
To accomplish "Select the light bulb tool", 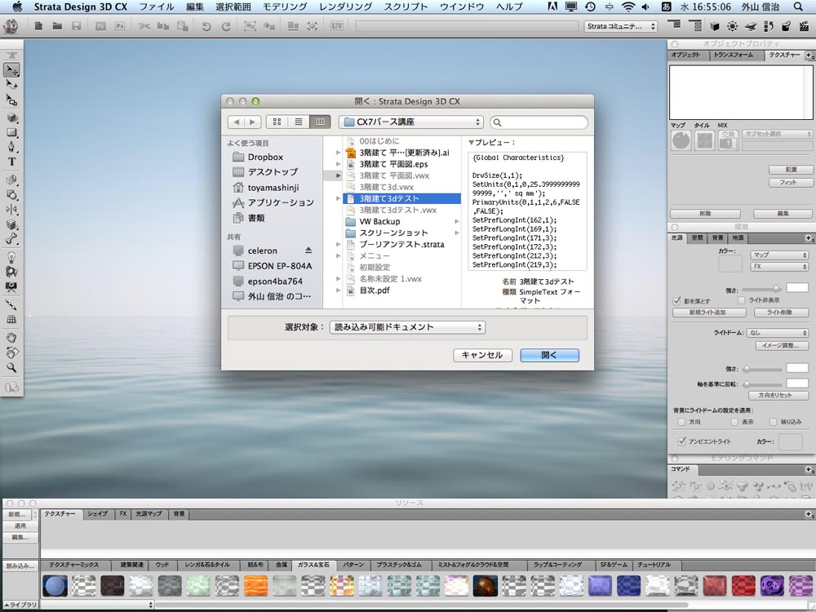I will (11, 257).
